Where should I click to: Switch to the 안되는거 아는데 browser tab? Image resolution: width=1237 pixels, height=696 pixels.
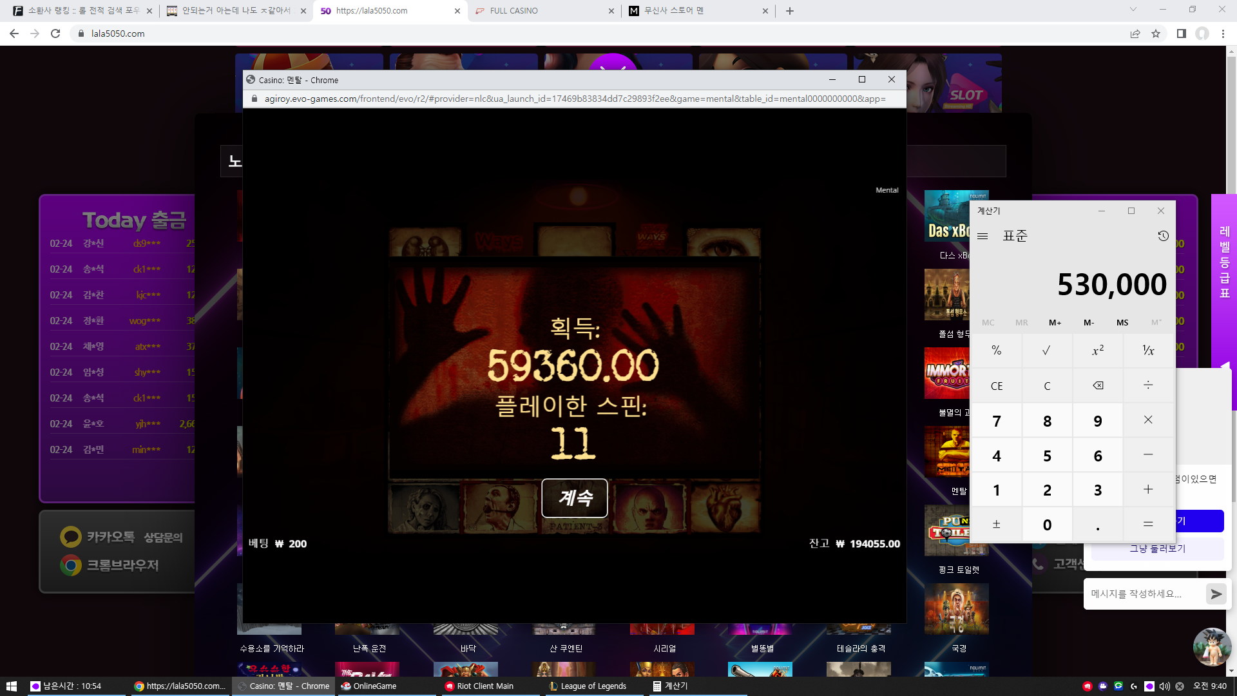pyautogui.click(x=236, y=11)
